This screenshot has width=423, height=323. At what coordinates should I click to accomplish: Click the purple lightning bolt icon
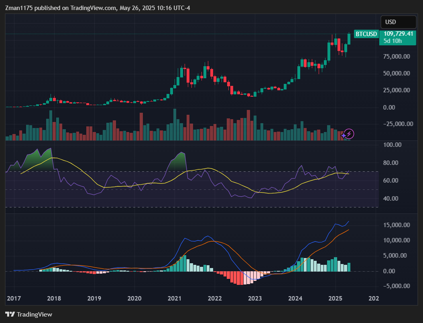pyautogui.click(x=349, y=134)
